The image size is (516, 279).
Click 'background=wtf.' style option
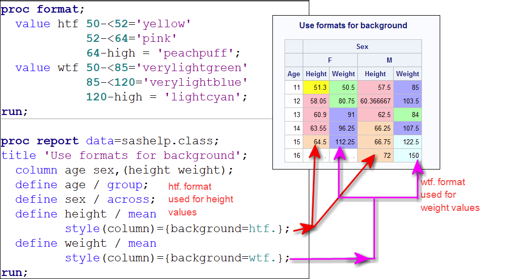coord(223,258)
